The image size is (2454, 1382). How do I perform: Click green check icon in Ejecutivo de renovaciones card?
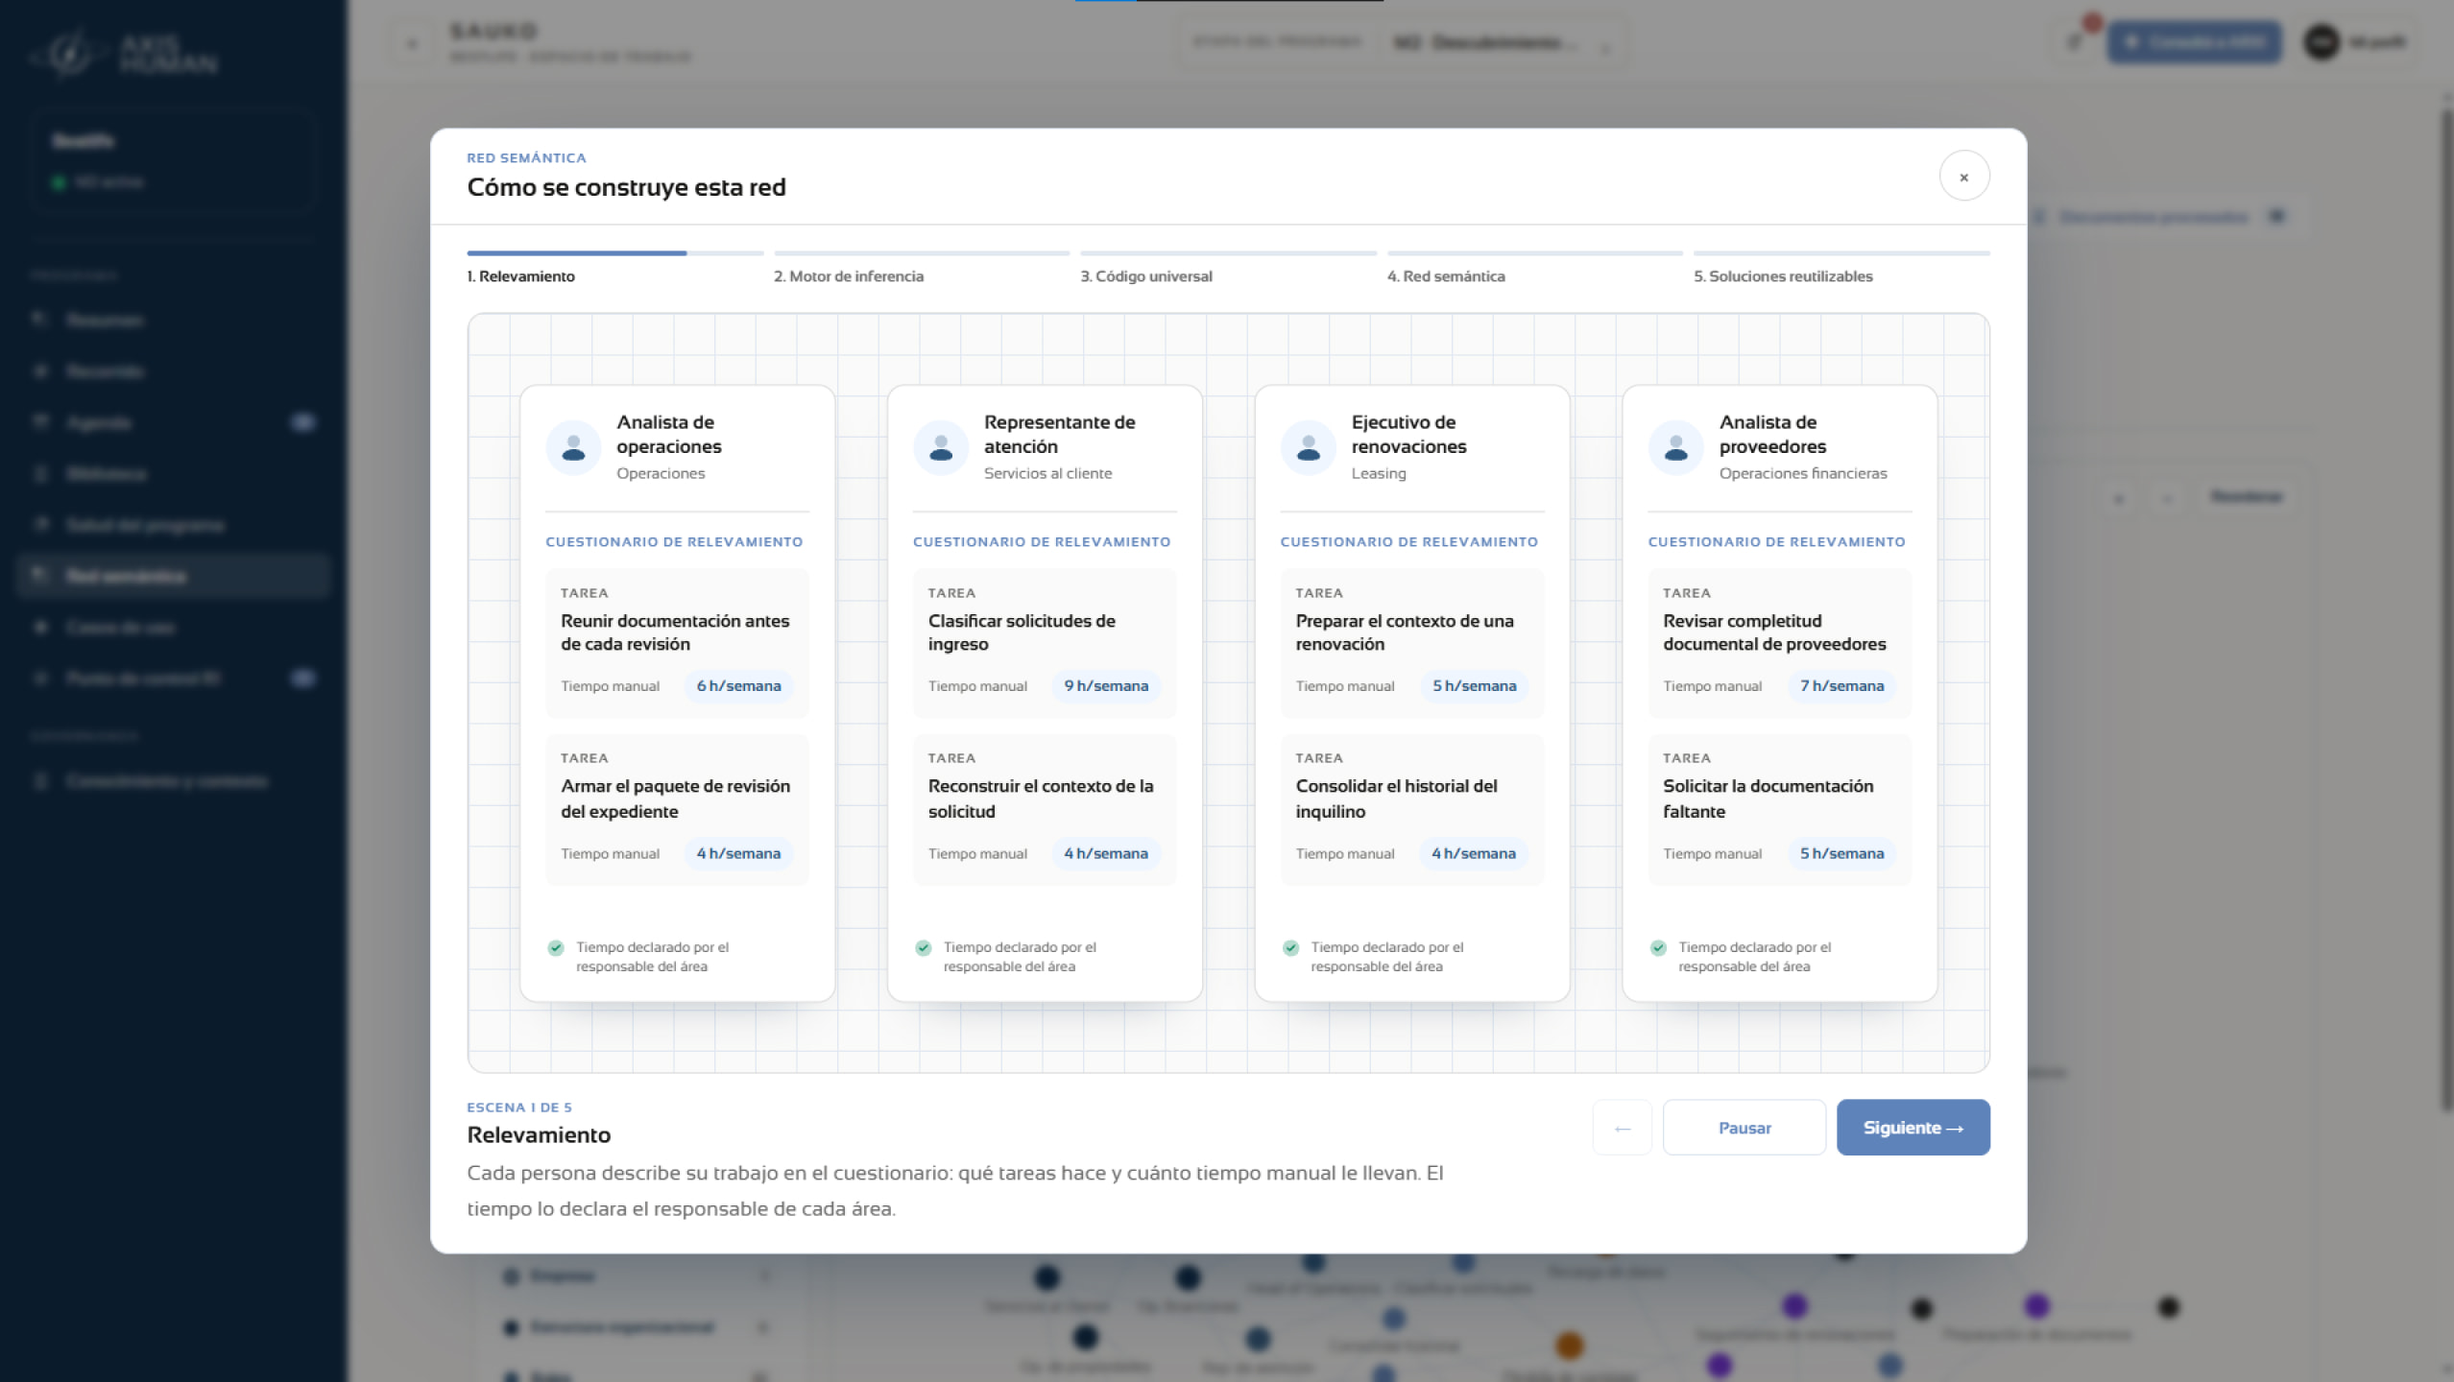1291,948
